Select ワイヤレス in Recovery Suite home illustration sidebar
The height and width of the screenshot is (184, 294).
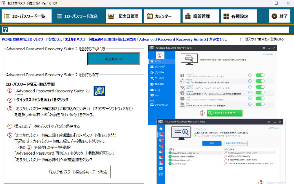tap(162, 78)
